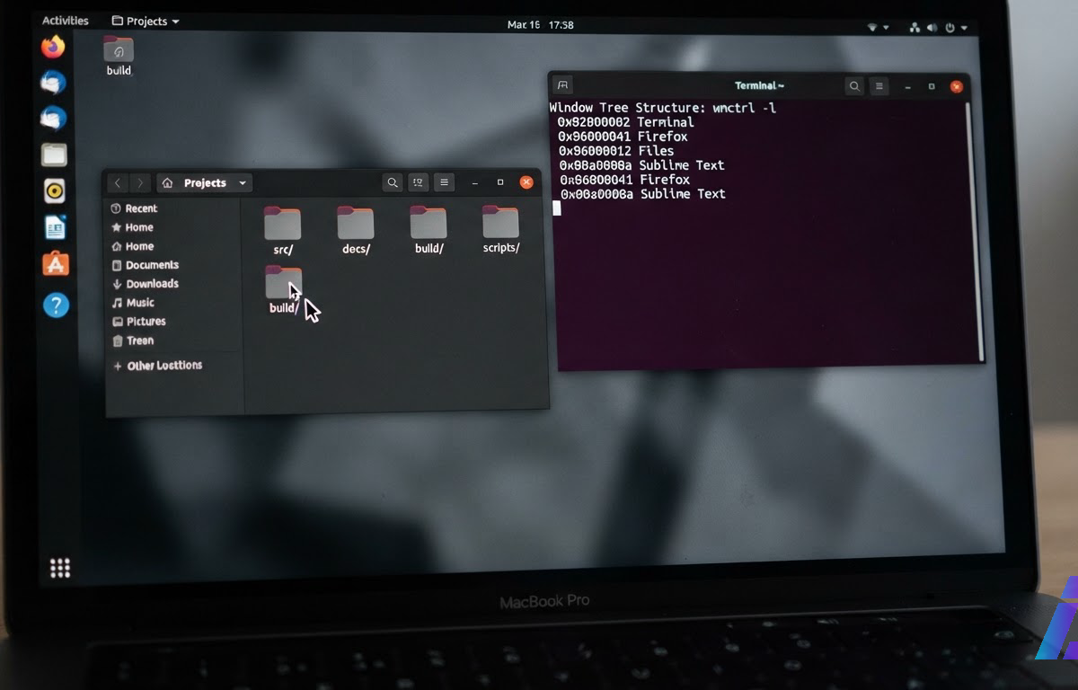
Task: Open search in the Files window
Action: pos(393,182)
